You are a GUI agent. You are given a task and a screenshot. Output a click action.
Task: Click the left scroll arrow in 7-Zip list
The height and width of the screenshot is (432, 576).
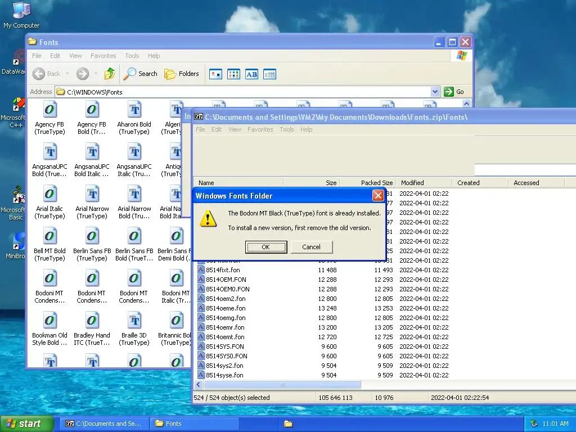pos(199,385)
